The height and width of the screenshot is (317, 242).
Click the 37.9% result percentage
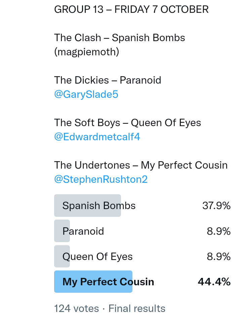click(x=216, y=206)
